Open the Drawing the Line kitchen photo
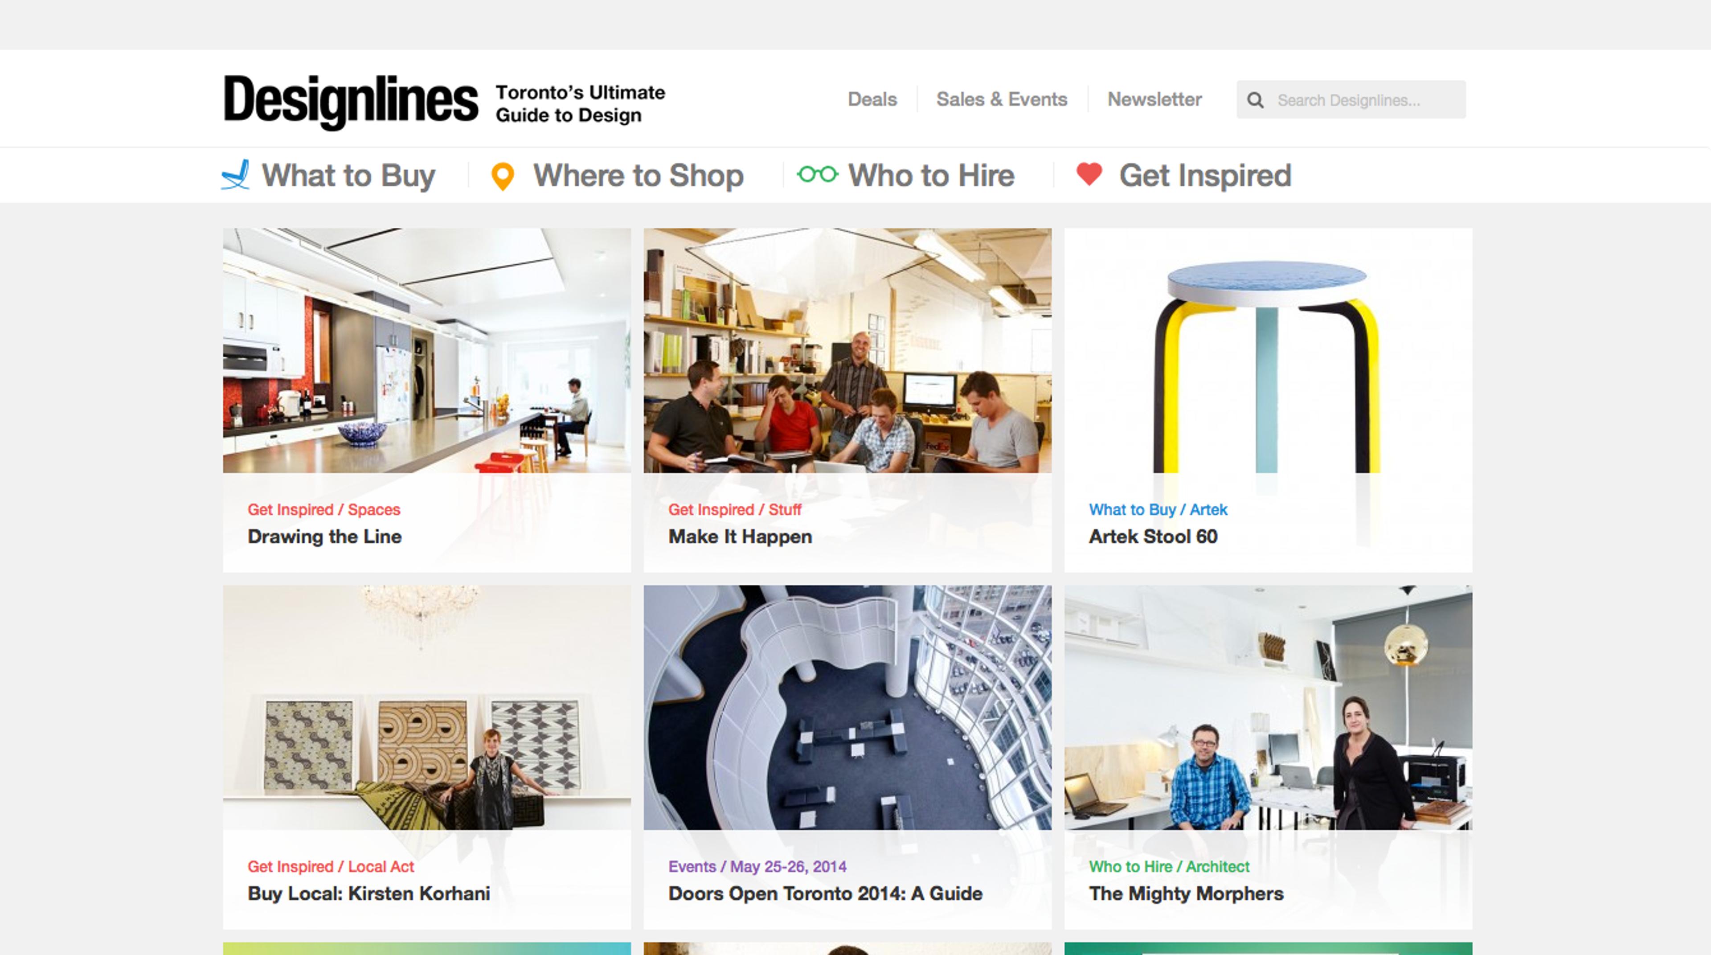 click(426, 351)
